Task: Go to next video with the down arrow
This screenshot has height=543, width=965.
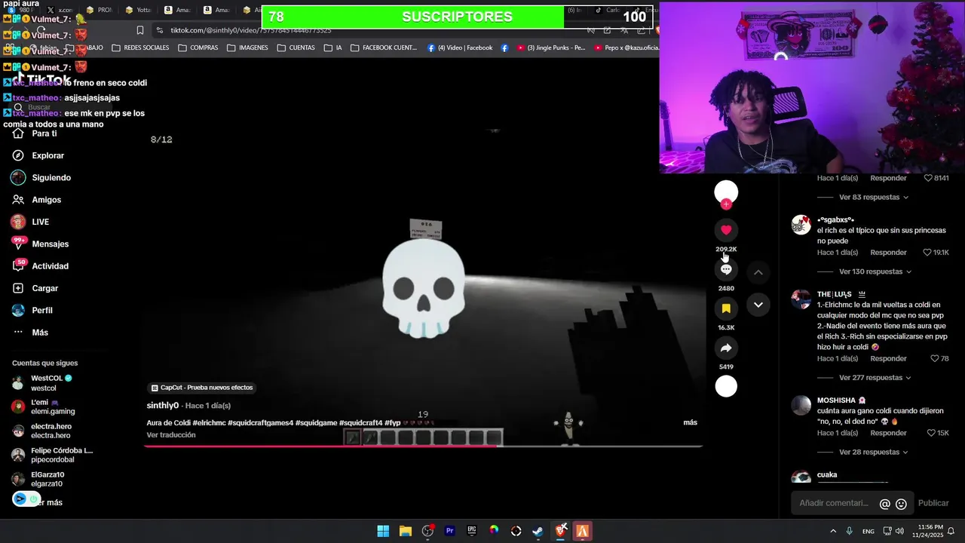Action: coord(758,305)
